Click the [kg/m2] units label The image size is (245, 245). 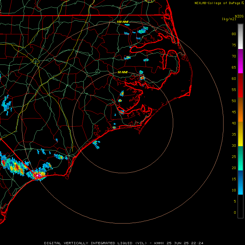(x=229, y=19)
